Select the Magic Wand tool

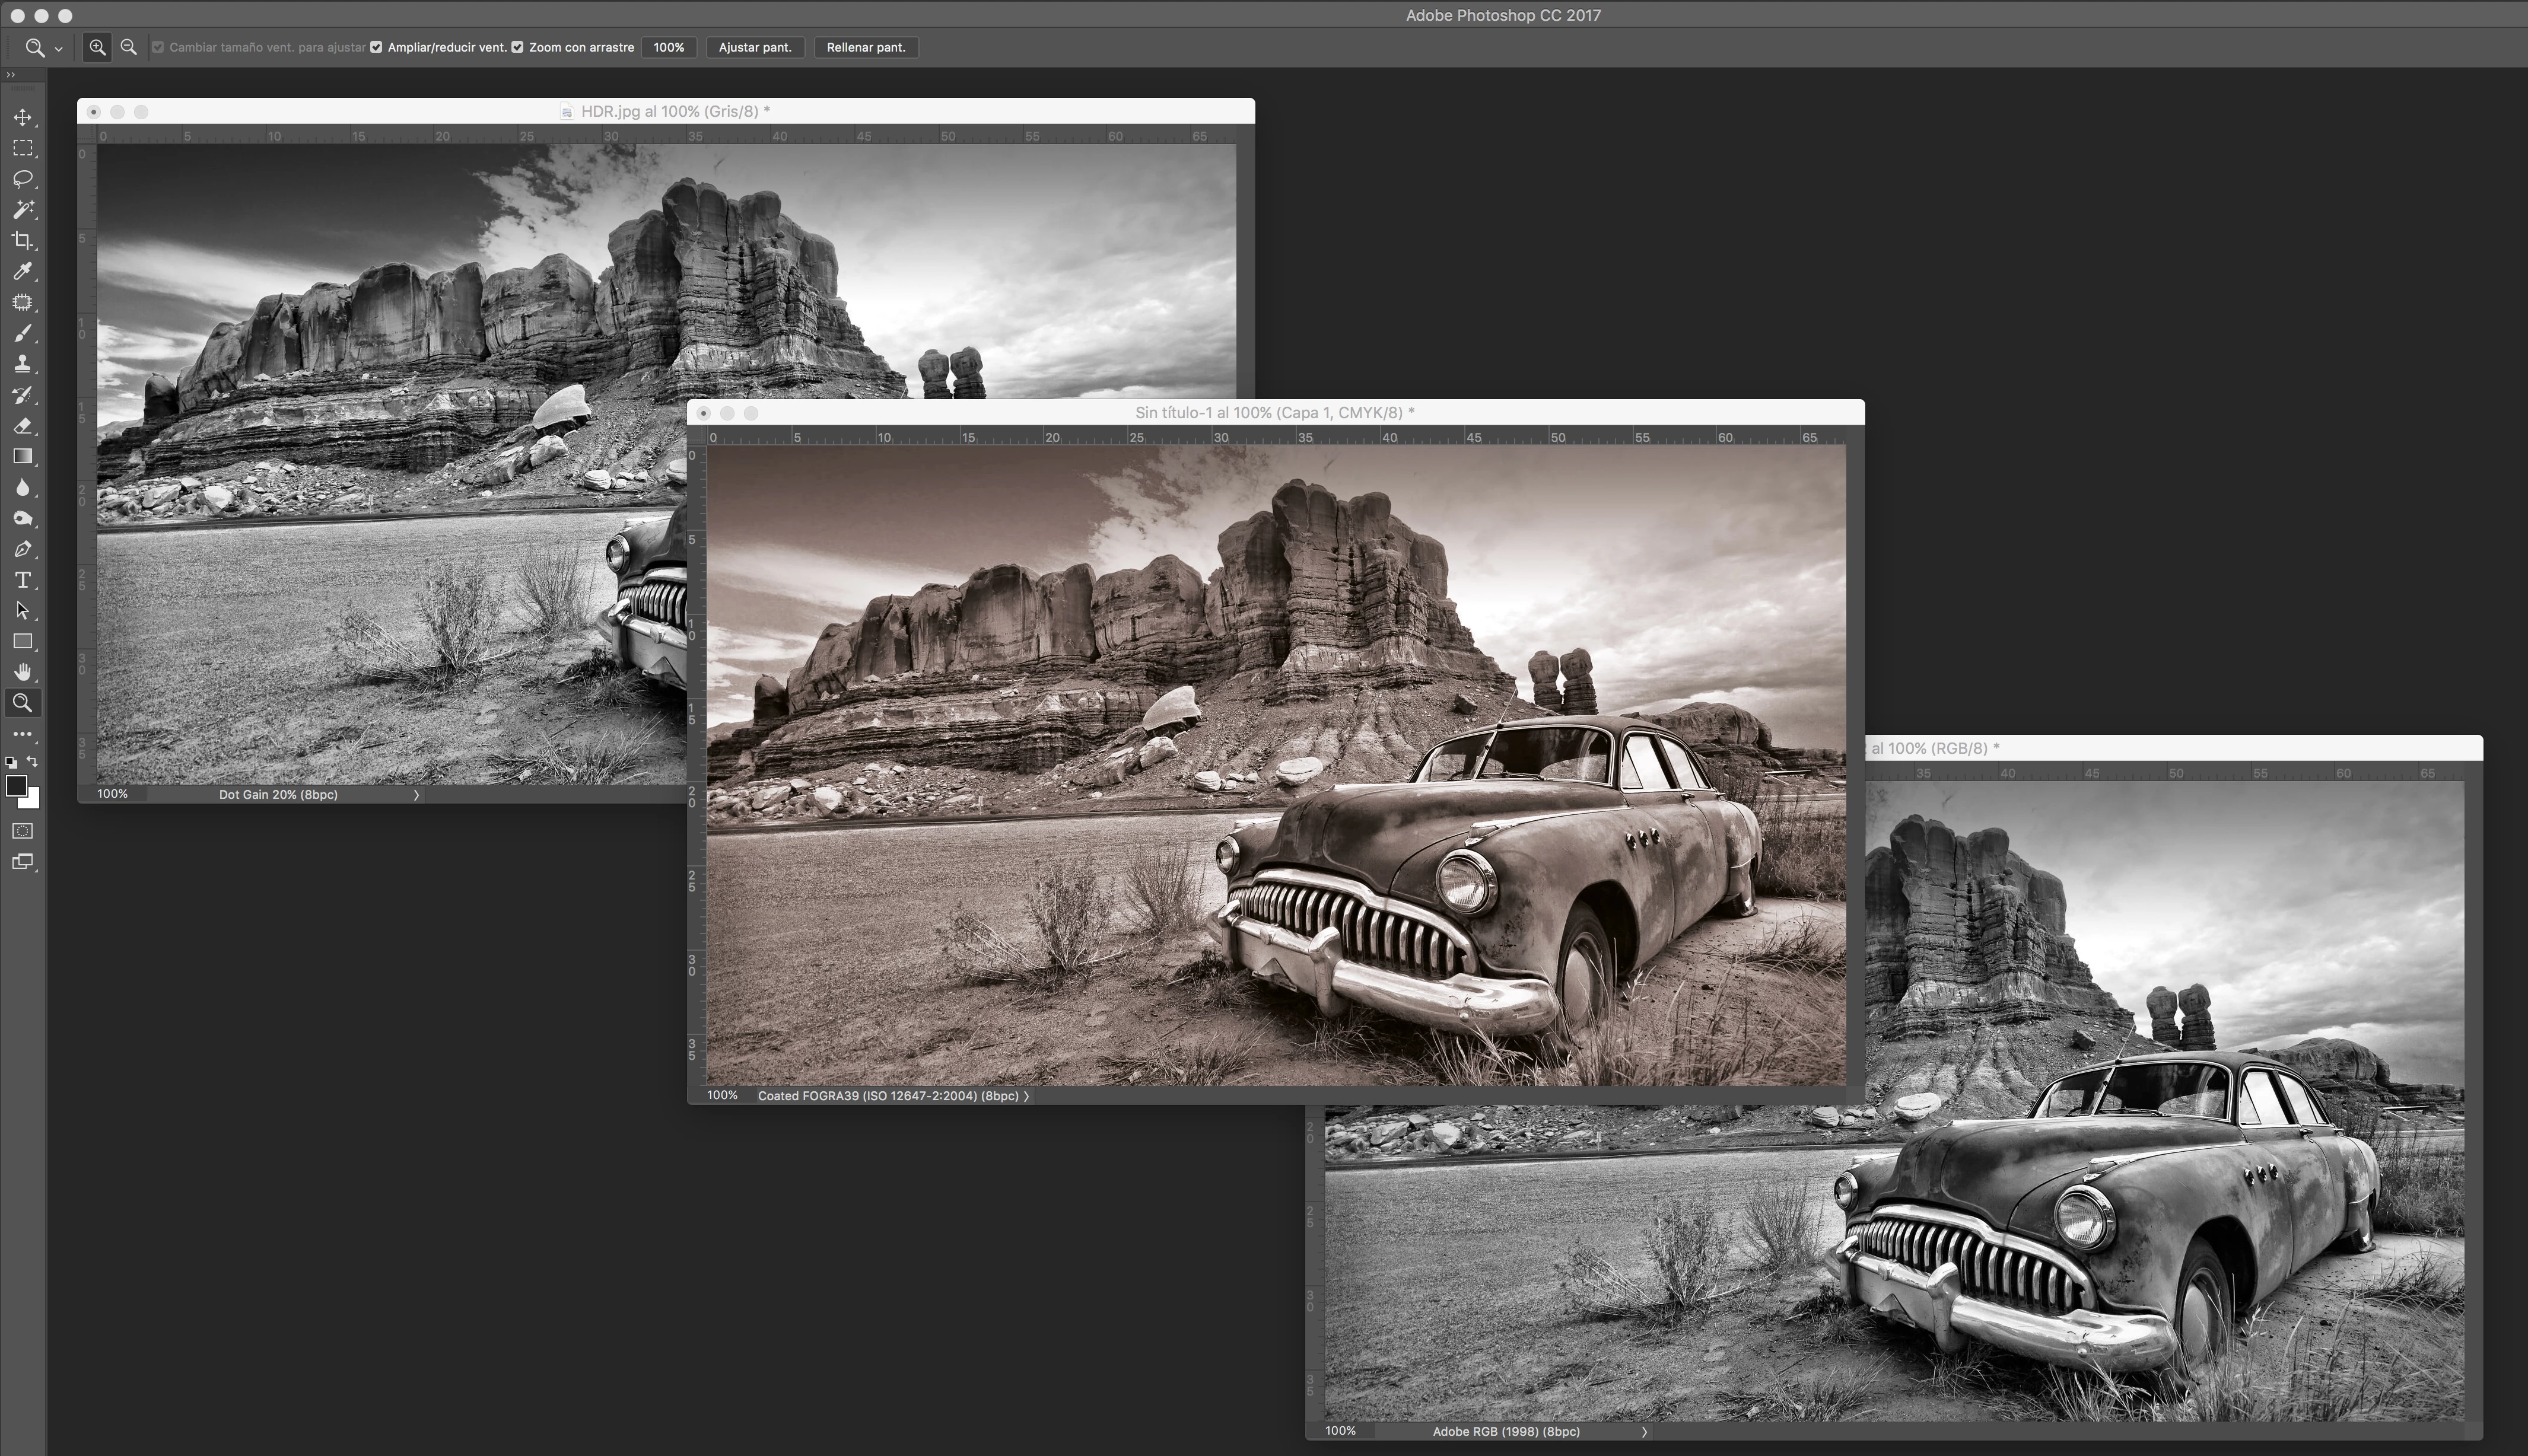point(22,210)
